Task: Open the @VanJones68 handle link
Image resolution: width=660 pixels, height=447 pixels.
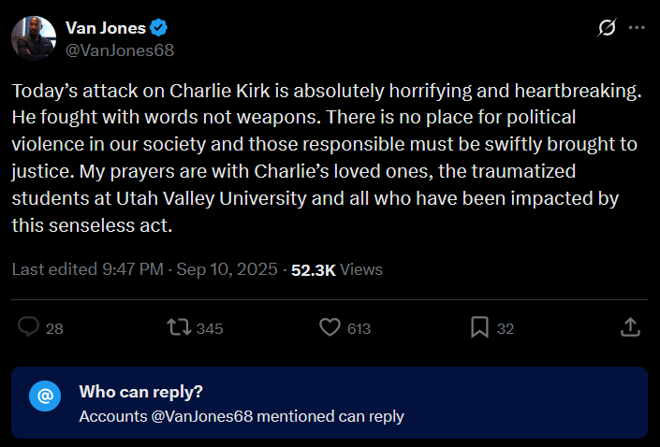Action: click(x=119, y=50)
